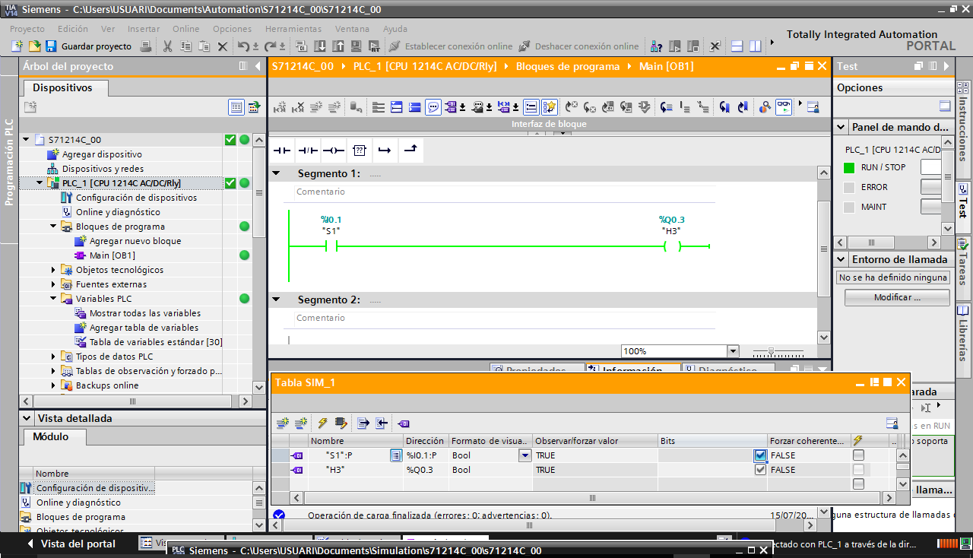Open the Bool display format dropdown
973x558 pixels.
point(525,455)
